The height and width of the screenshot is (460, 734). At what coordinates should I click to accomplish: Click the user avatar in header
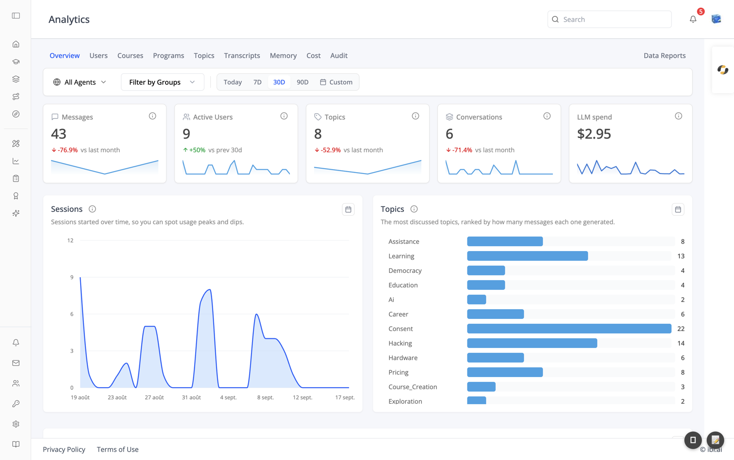coord(717,19)
